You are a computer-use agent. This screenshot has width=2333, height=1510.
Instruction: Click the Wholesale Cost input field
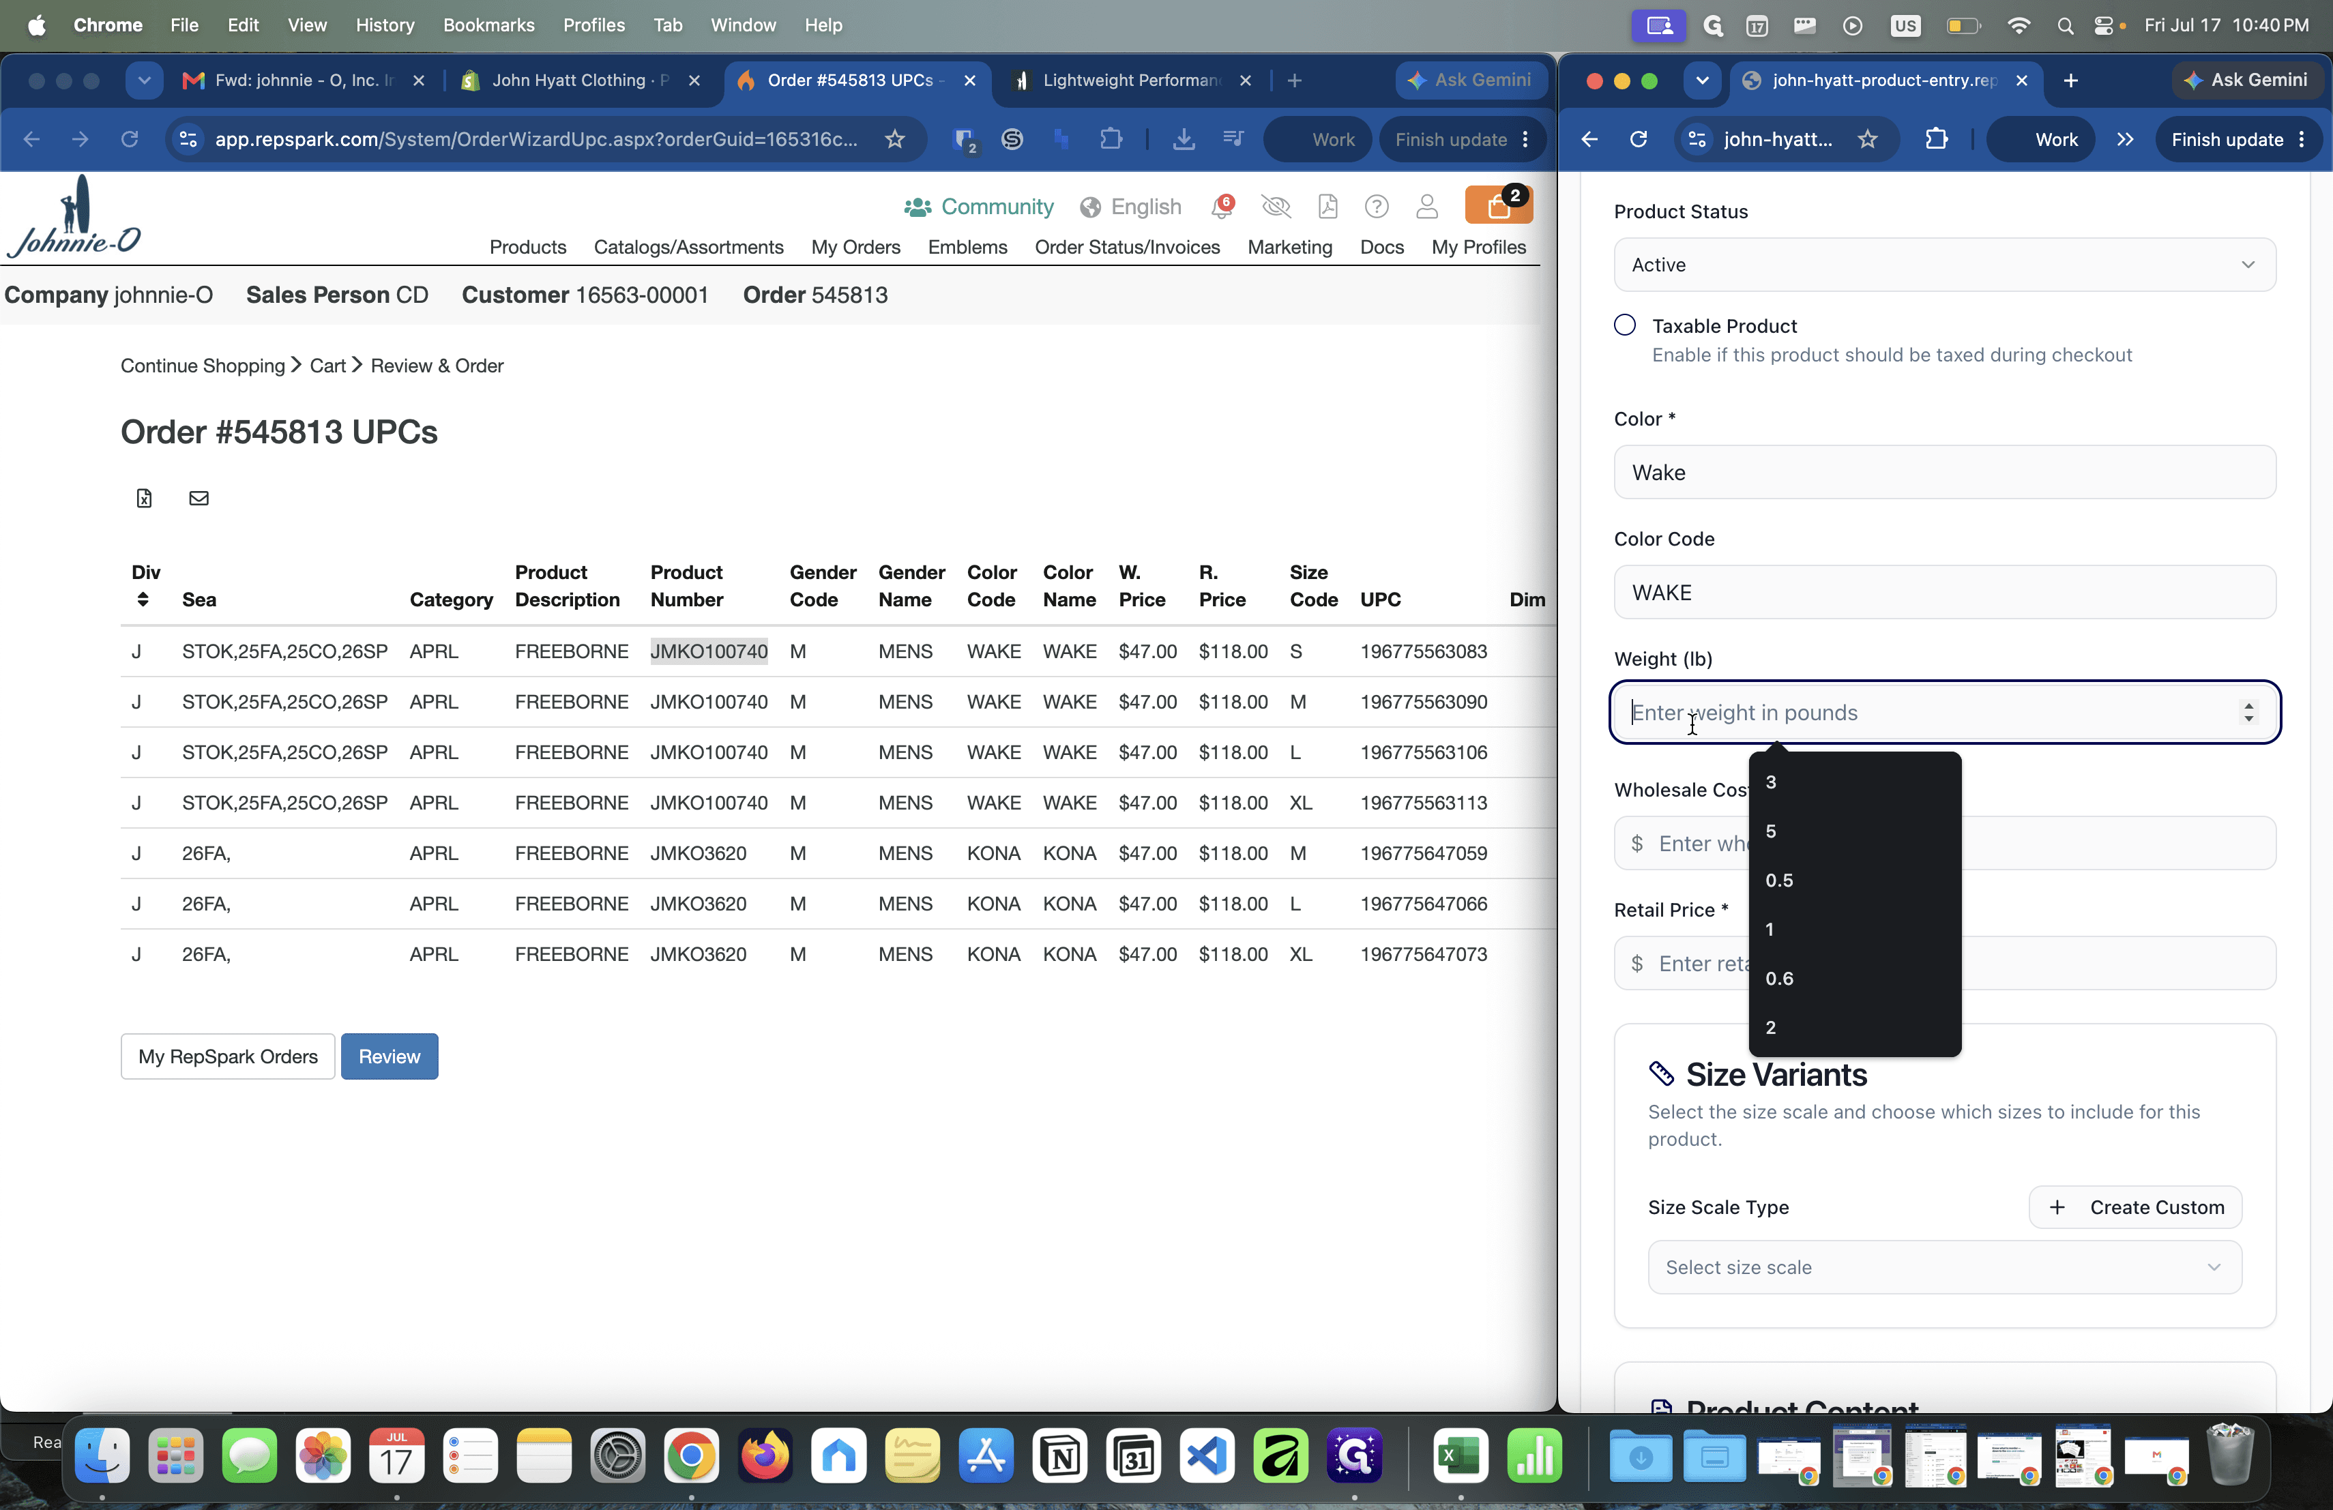(x=1944, y=843)
